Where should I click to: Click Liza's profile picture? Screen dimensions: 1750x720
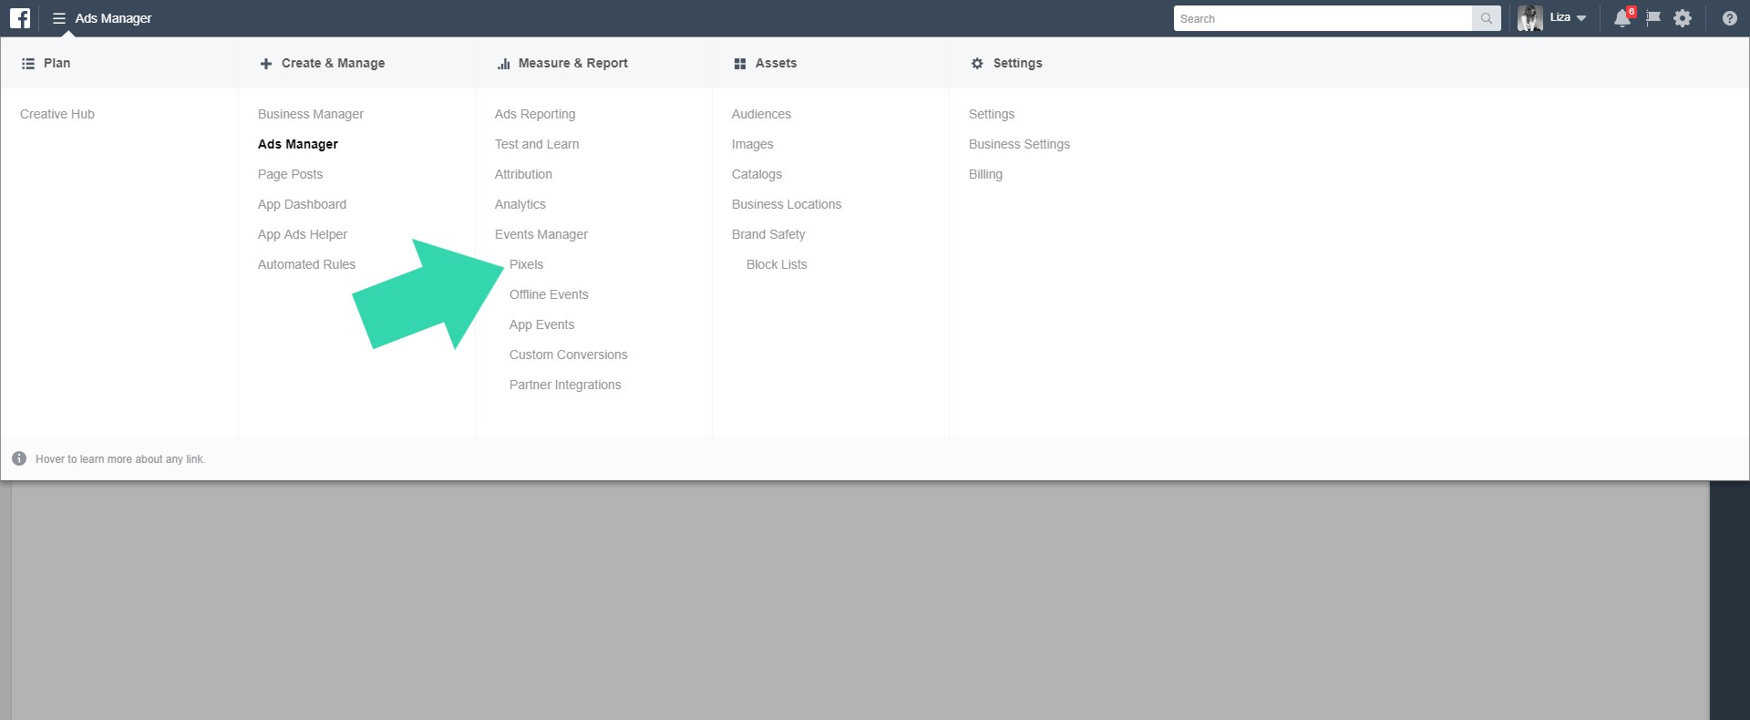tap(1530, 18)
